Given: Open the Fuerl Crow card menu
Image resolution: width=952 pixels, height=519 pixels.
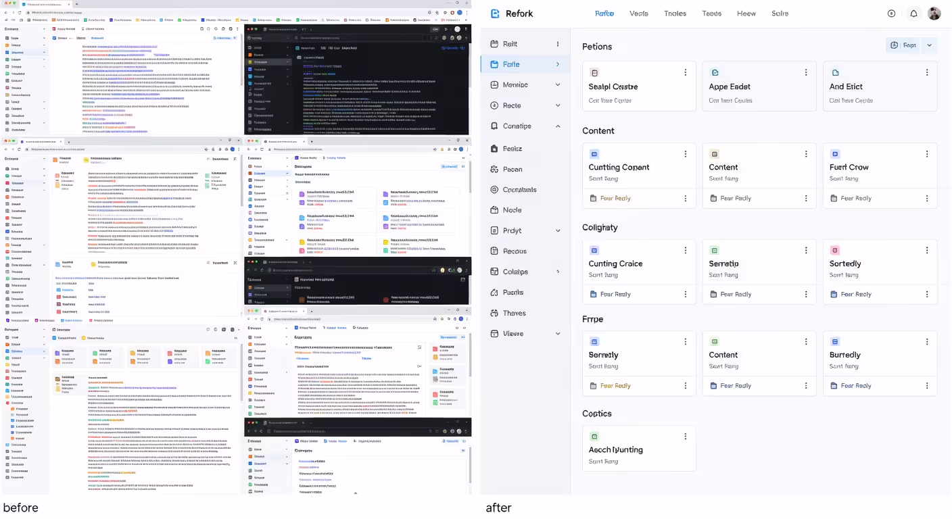Looking at the screenshot, I should [x=927, y=154].
